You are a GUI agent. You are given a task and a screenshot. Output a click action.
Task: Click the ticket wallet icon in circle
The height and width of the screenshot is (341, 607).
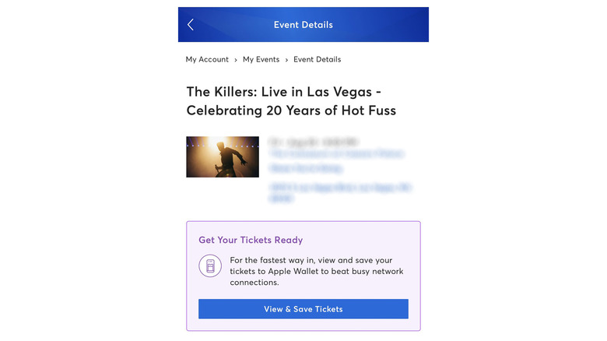pos(209,267)
